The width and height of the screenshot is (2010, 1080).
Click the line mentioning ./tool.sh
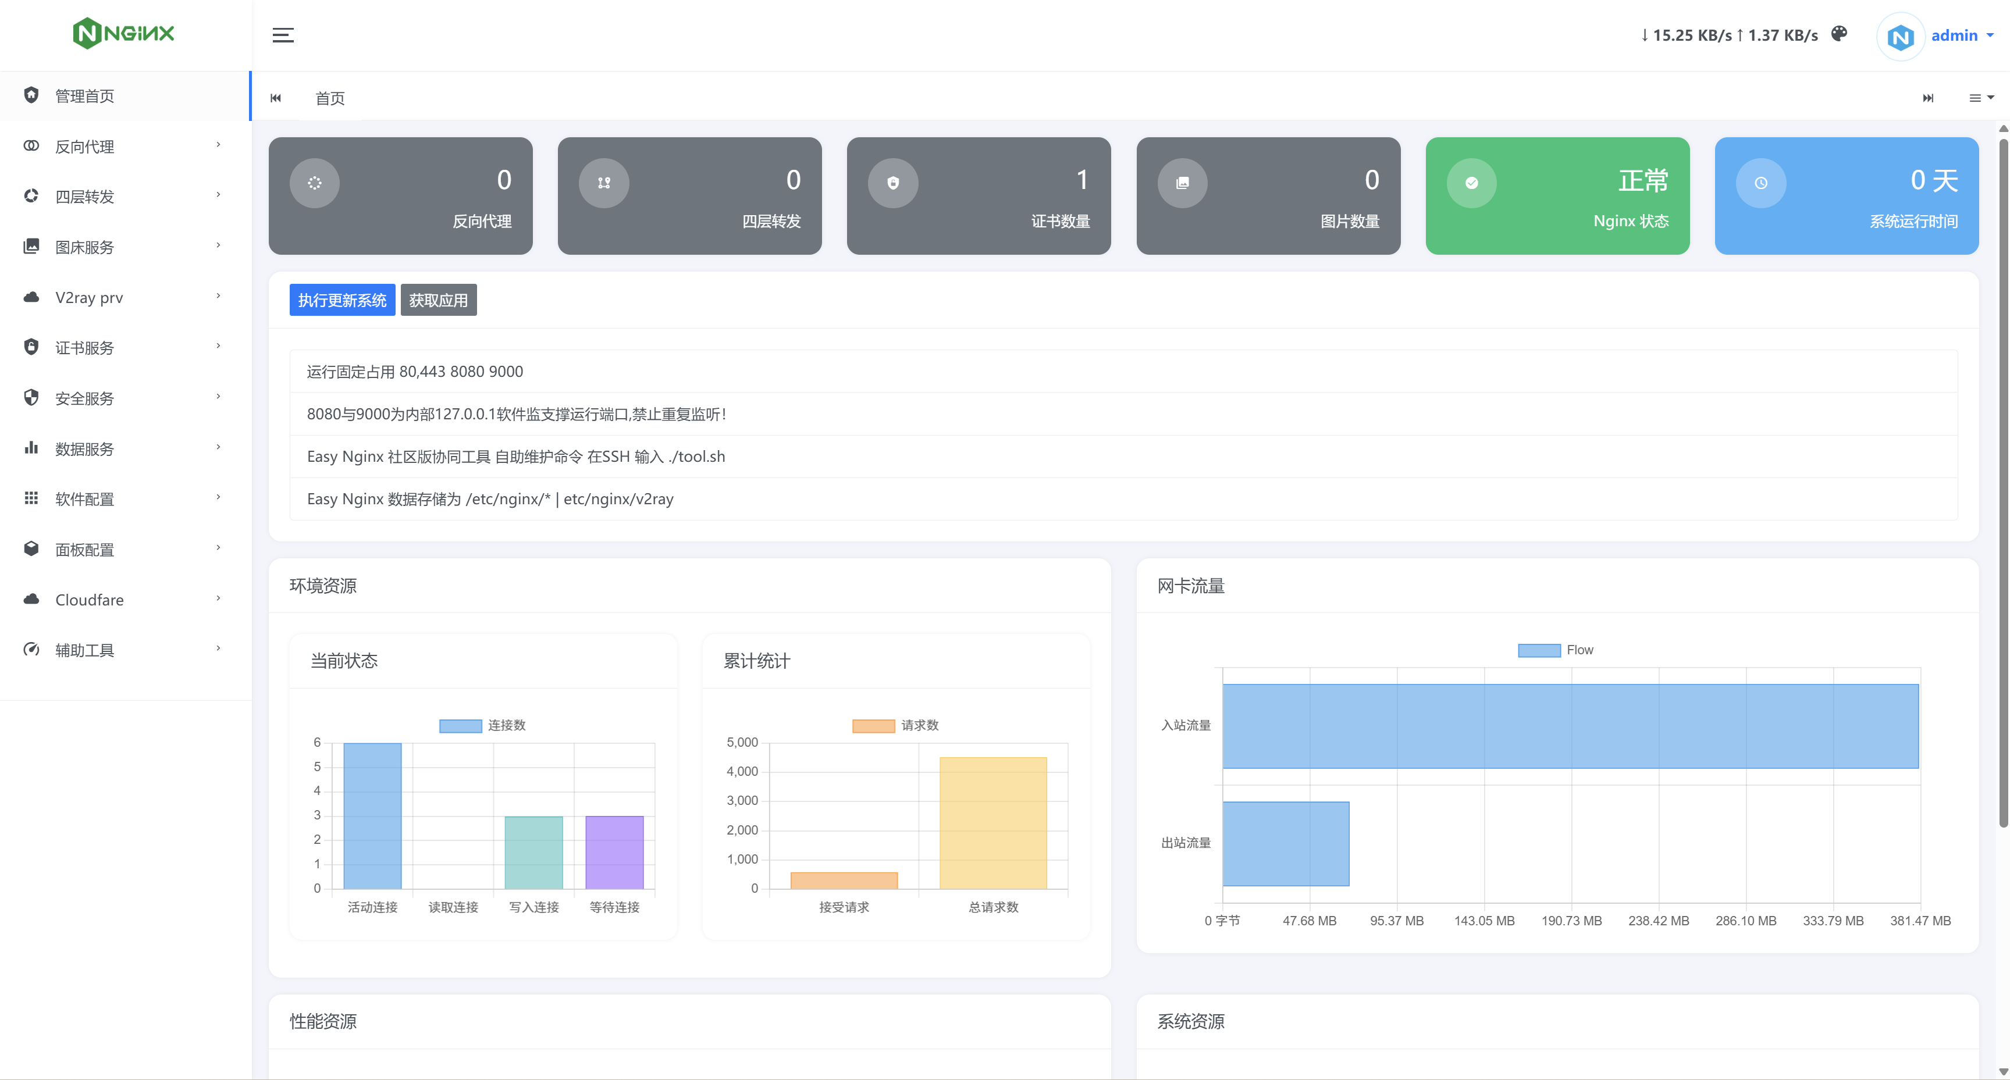pyautogui.click(x=1123, y=457)
